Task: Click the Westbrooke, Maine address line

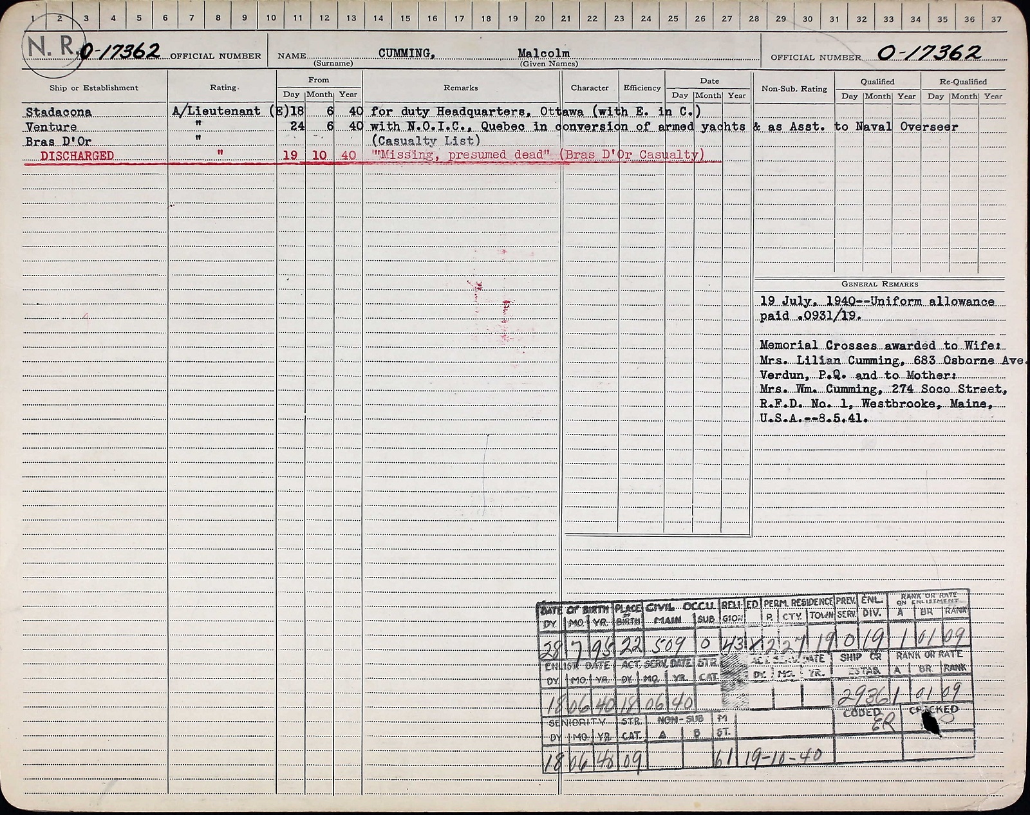Action: 876,404
